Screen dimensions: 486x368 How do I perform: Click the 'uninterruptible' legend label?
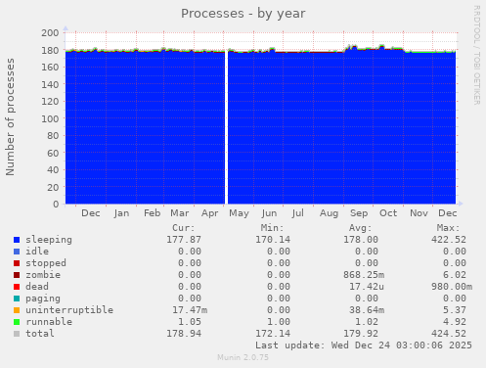69,310
